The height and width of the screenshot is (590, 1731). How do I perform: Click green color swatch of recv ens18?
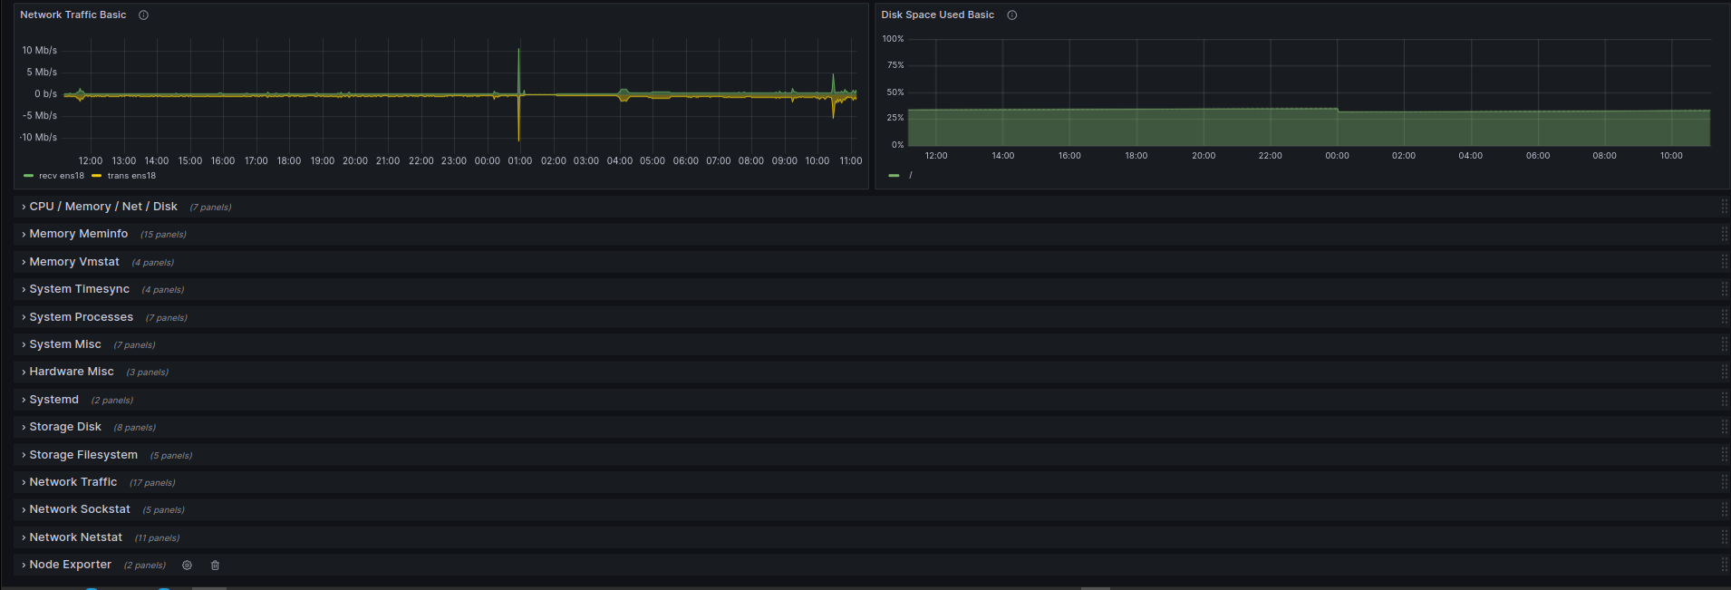point(28,176)
